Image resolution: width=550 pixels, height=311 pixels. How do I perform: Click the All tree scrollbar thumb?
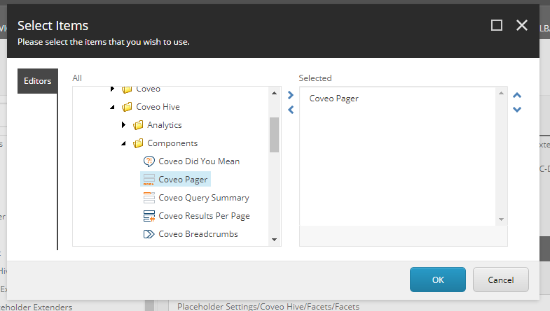[x=274, y=135]
